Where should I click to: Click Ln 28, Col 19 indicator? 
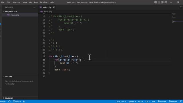click(121, 101)
